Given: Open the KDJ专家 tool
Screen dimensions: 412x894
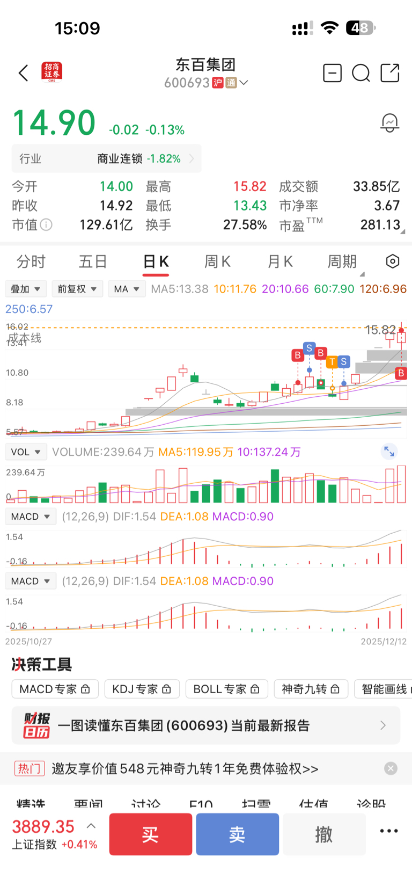Looking at the screenshot, I should pyautogui.click(x=142, y=689).
